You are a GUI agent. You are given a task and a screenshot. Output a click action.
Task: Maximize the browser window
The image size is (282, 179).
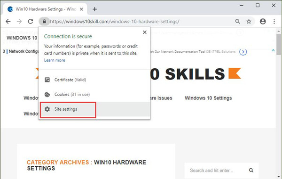pos(258,5)
